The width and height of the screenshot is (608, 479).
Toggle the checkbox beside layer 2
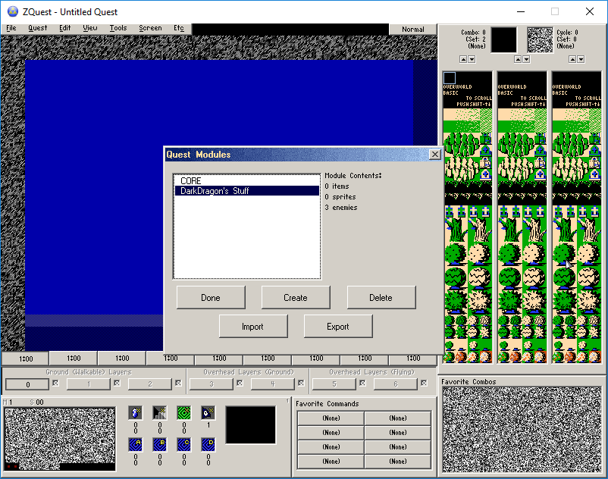coord(178,383)
